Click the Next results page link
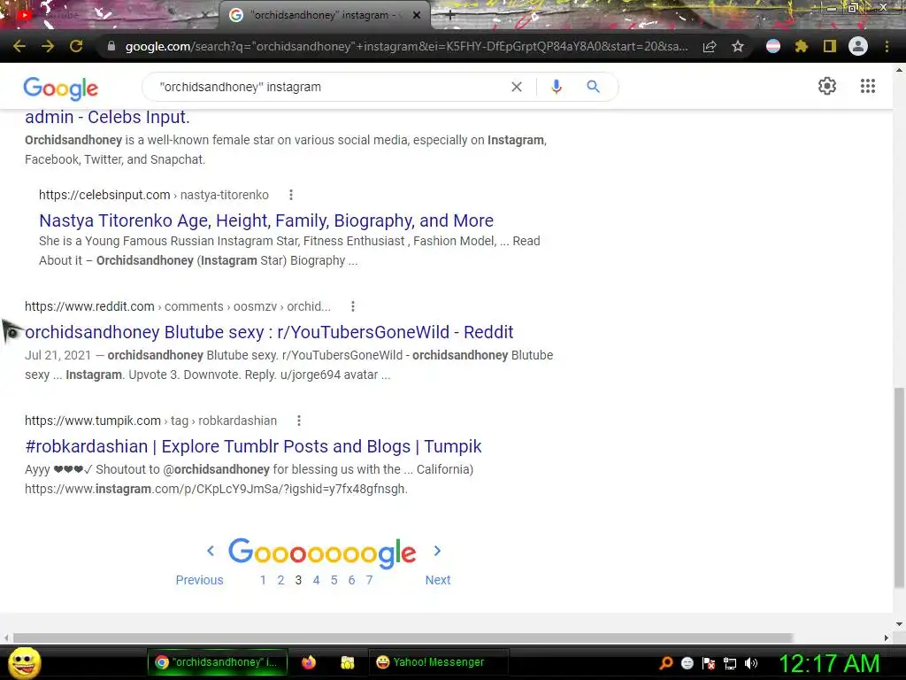Screen dimensions: 906x680 pos(438,580)
